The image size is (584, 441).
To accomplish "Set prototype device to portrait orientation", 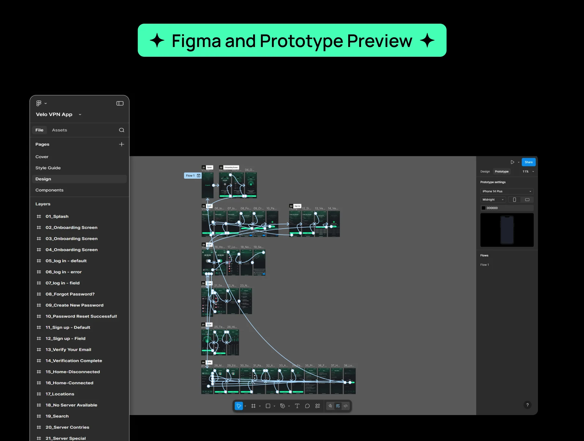I will (514, 200).
